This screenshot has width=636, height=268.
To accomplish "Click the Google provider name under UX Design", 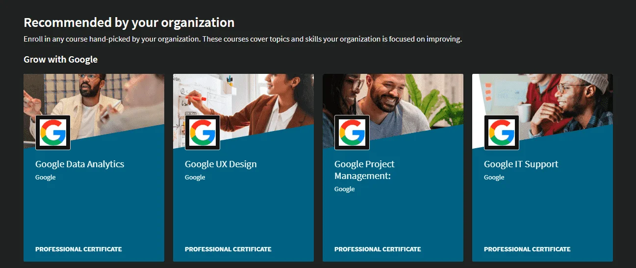I will click(x=195, y=178).
